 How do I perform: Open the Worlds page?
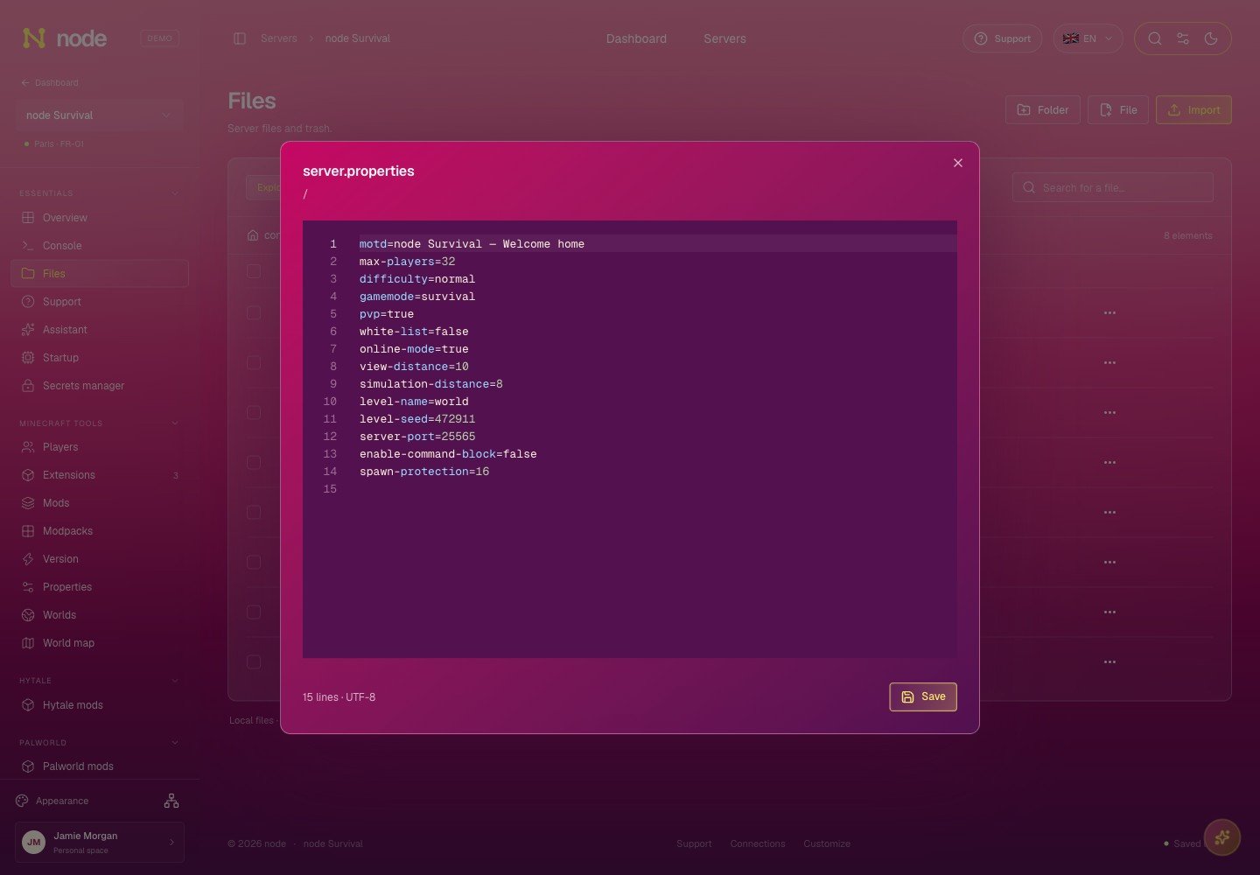(100, 615)
